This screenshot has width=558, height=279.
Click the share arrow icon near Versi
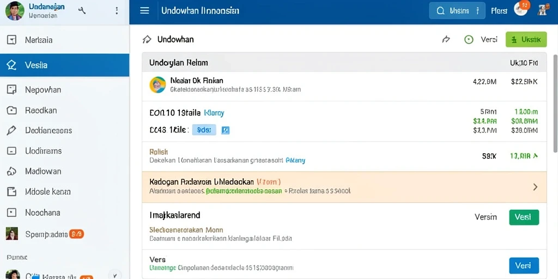446,39
